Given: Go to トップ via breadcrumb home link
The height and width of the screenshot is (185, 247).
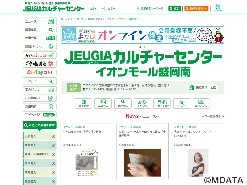Looking at the screenshot, I should point(65,19).
